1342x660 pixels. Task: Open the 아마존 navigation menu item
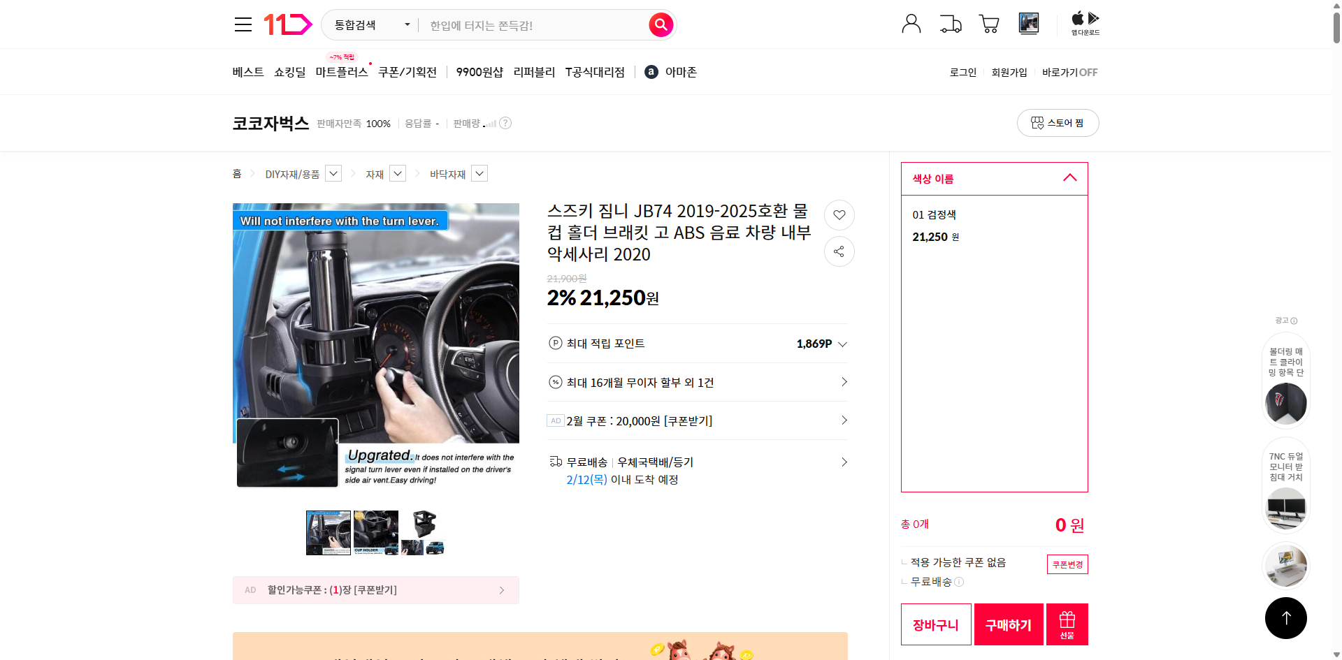pos(670,71)
